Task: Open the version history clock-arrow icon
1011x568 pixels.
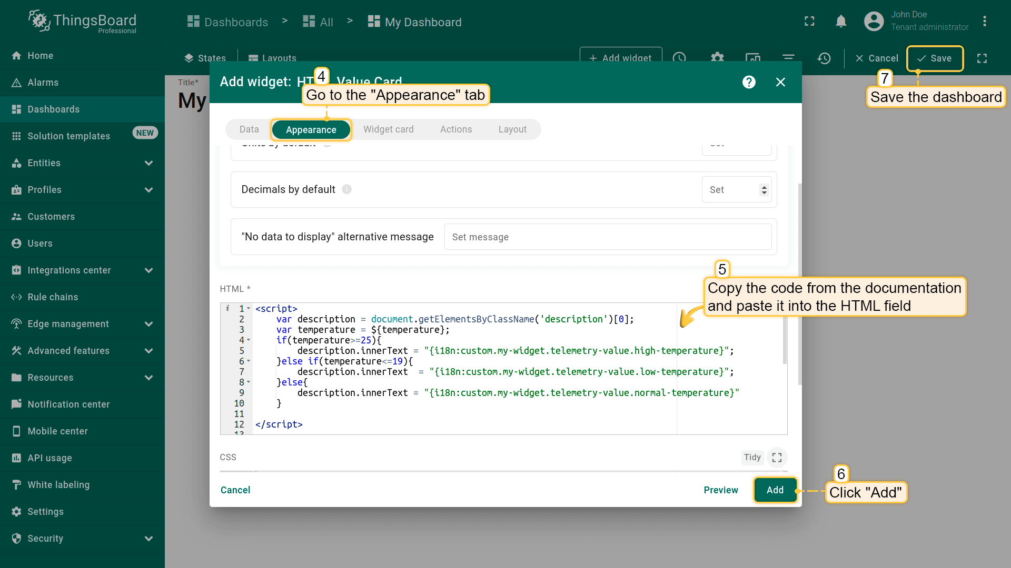Action: (824, 58)
